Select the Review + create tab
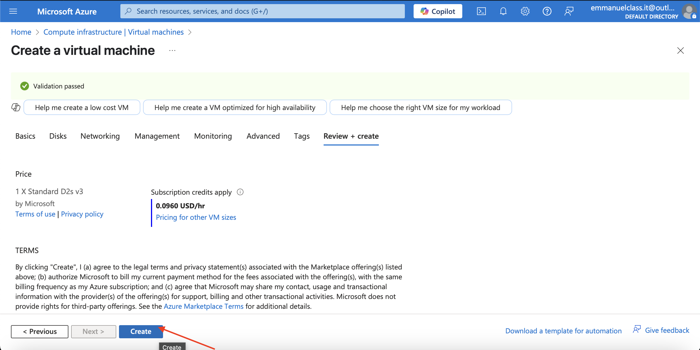The width and height of the screenshot is (700, 350). tap(351, 136)
